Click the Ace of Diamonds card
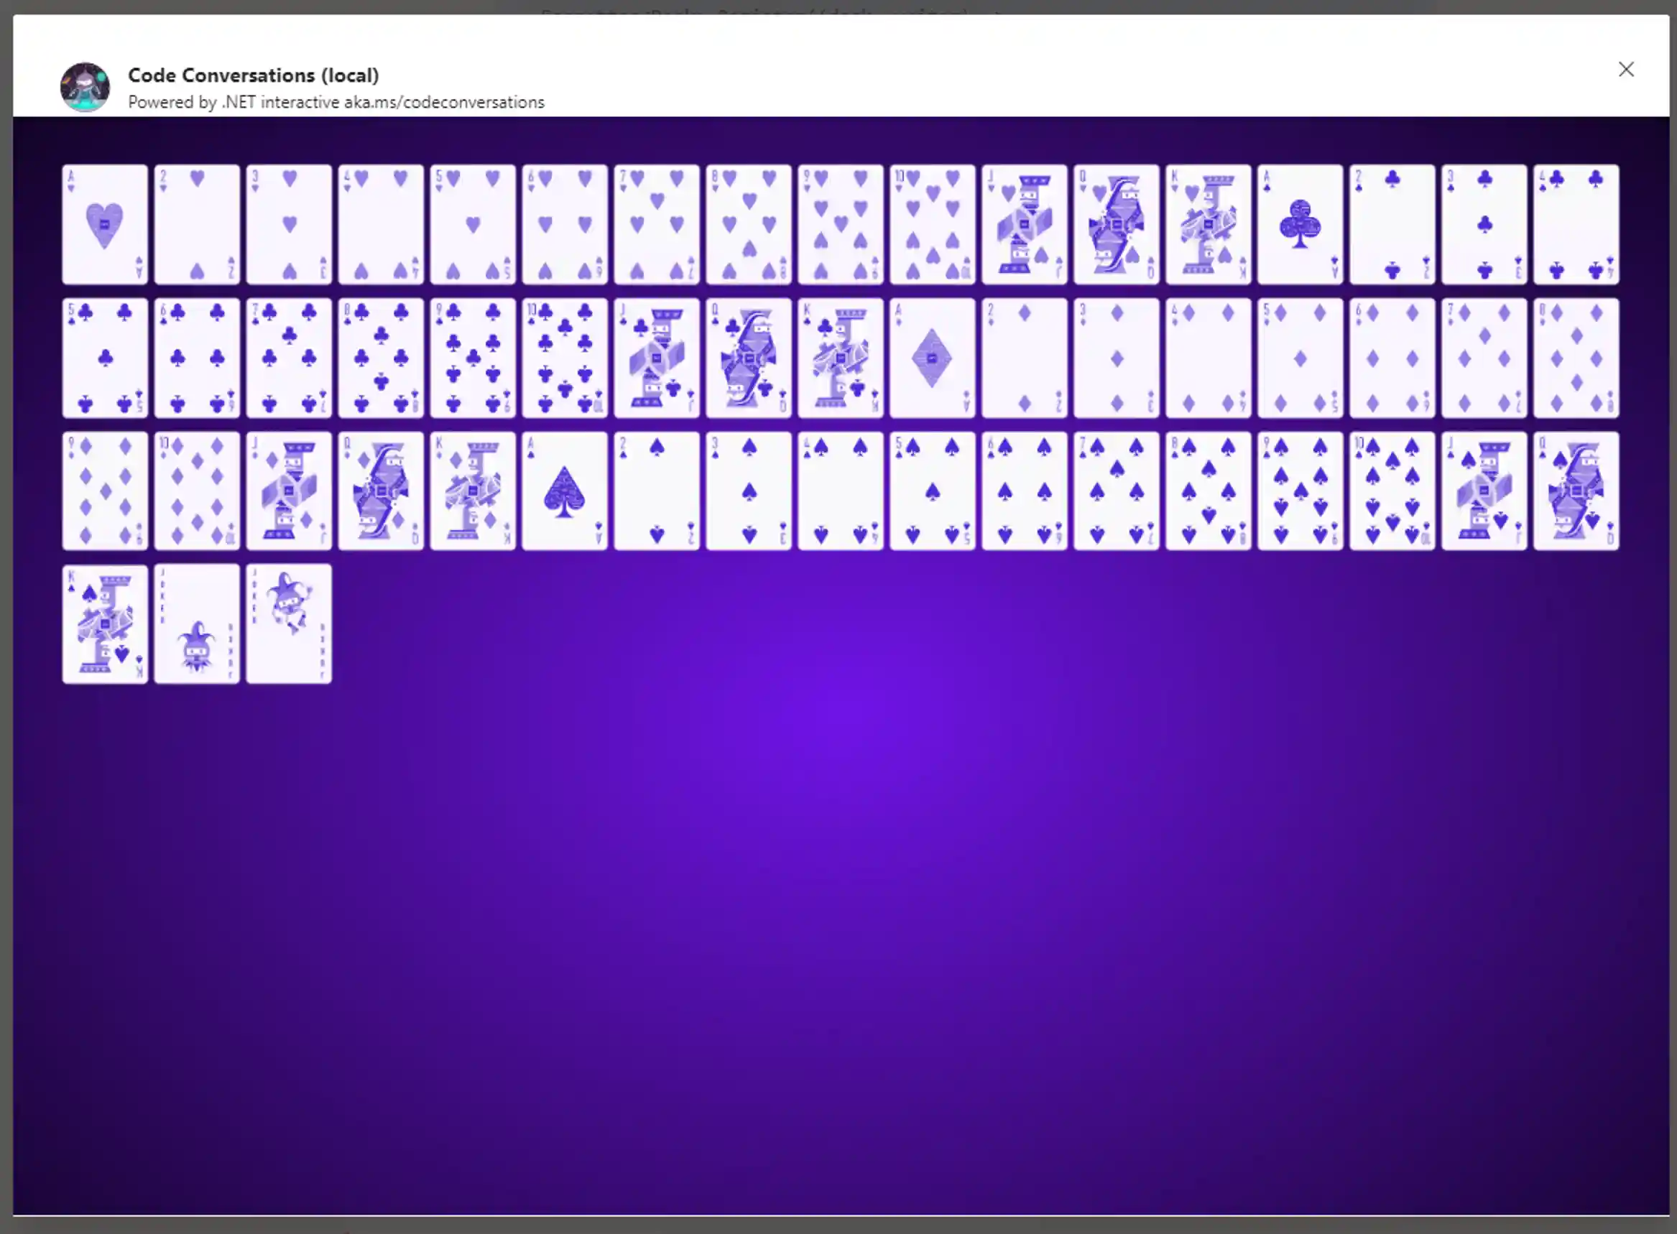The image size is (1677, 1234). (x=931, y=358)
